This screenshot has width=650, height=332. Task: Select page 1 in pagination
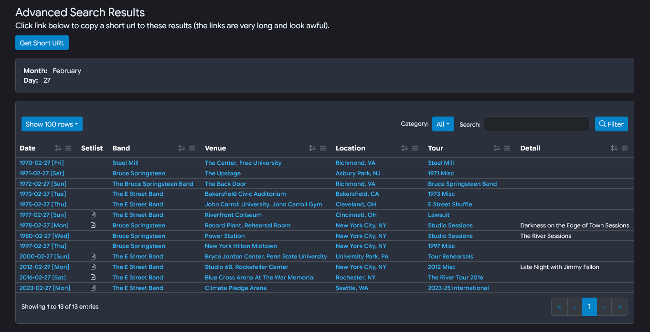[589, 307]
